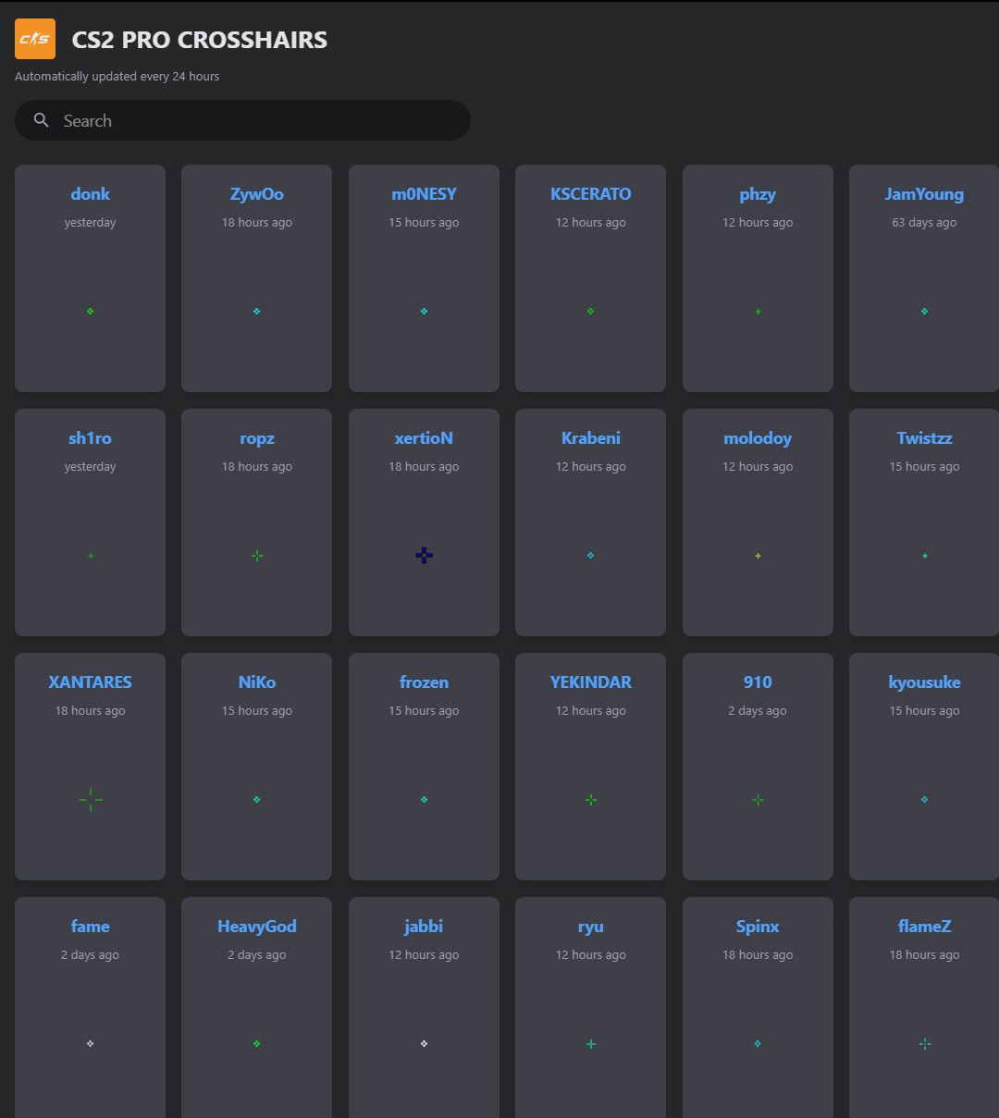This screenshot has height=1118, width=999.
Task: Open xertioN player link
Action: point(424,438)
